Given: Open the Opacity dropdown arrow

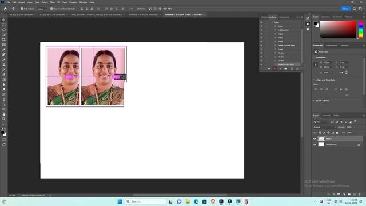Looking at the screenshot, I should [355, 127].
